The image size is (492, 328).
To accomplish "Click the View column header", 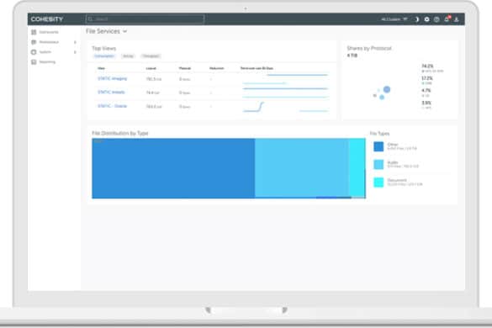I will click(102, 68).
